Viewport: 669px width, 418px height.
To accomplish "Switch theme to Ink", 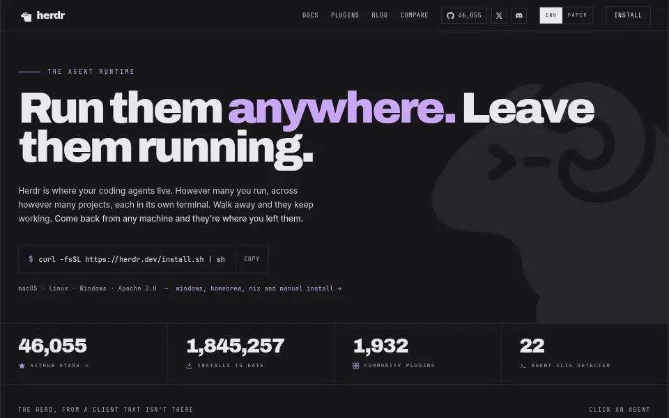I will (551, 15).
